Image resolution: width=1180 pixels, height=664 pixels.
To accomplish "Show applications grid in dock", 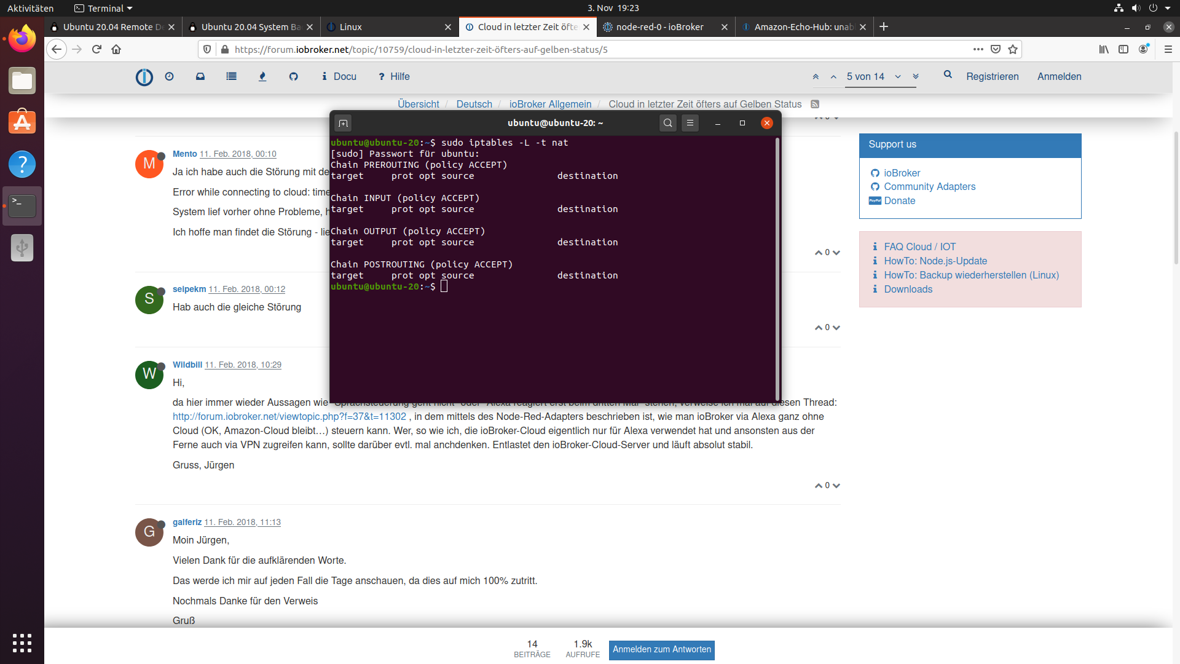I will pos(22,642).
